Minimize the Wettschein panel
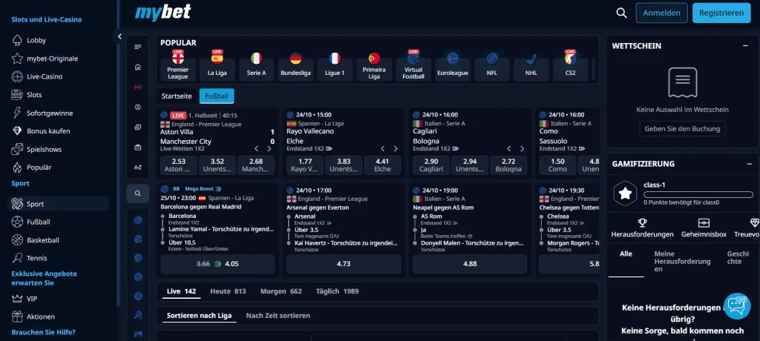Screen dimensions: 760x341 click(x=745, y=45)
